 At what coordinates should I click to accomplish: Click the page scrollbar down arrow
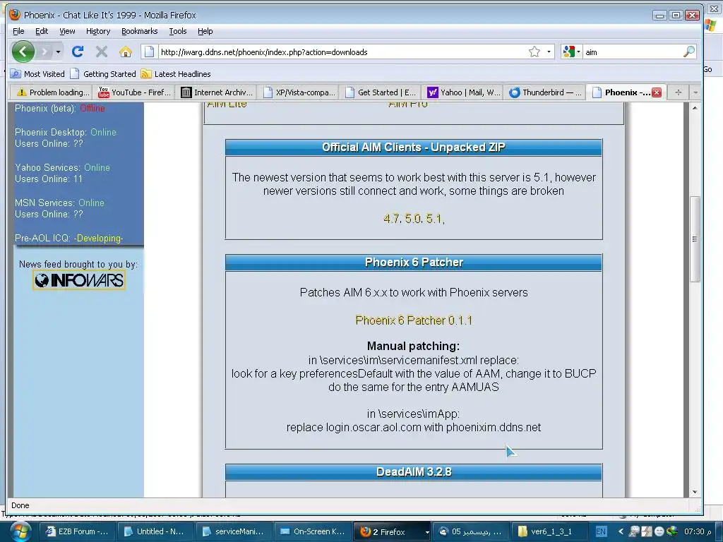(x=695, y=492)
